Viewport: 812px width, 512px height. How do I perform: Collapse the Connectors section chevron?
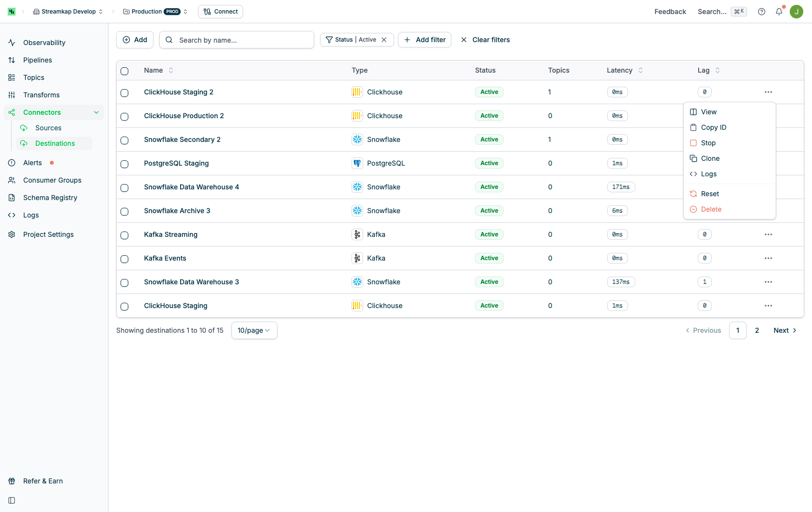tap(96, 112)
